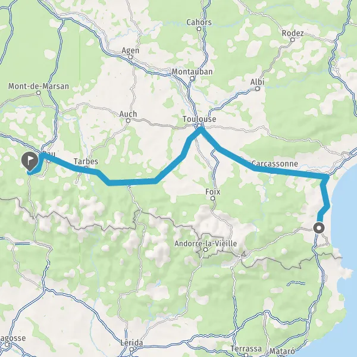Click the Foix town marker dot

point(212,198)
